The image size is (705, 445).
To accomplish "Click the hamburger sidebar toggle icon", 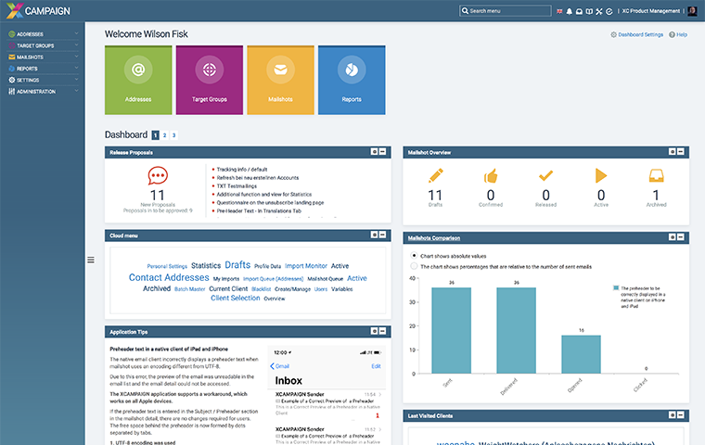I will pyautogui.click(x=91, y=260).
